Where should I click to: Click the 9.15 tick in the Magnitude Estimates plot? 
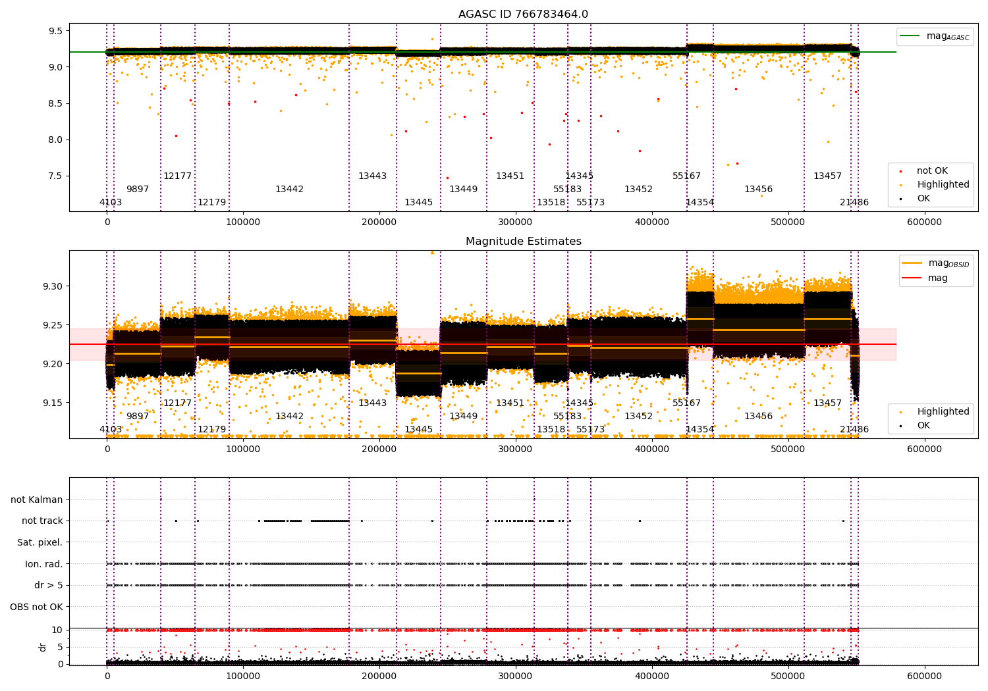click(x=53, y=403)
